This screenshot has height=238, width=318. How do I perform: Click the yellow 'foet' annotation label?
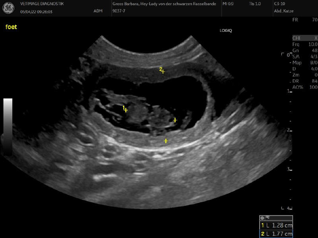11,27
